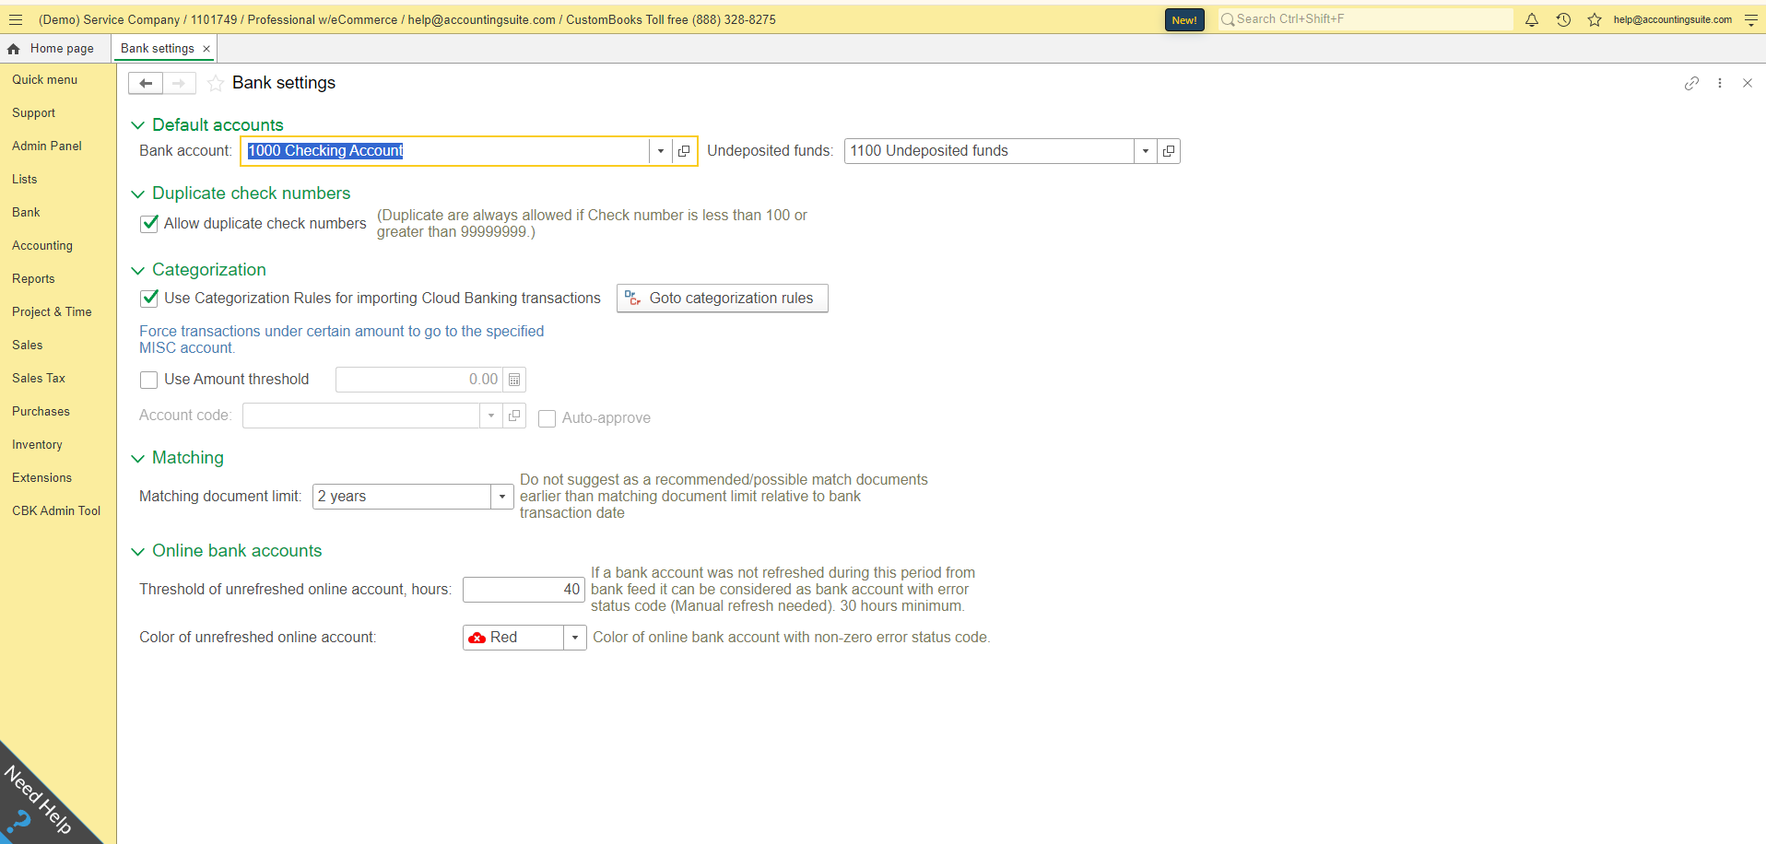Toggle Use Categorization Rules checkbox

point(149,299)
